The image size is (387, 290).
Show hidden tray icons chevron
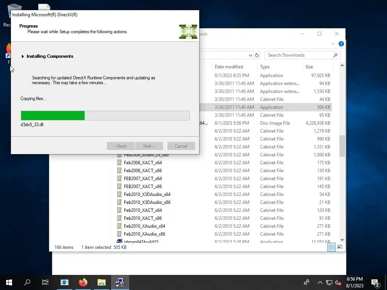point(320,282)
